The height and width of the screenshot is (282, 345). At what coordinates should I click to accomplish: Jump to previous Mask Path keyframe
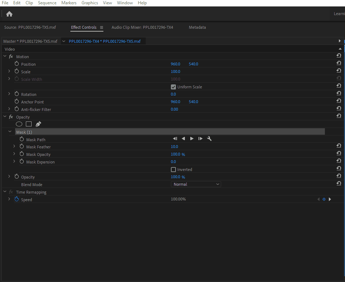(175, 138)
